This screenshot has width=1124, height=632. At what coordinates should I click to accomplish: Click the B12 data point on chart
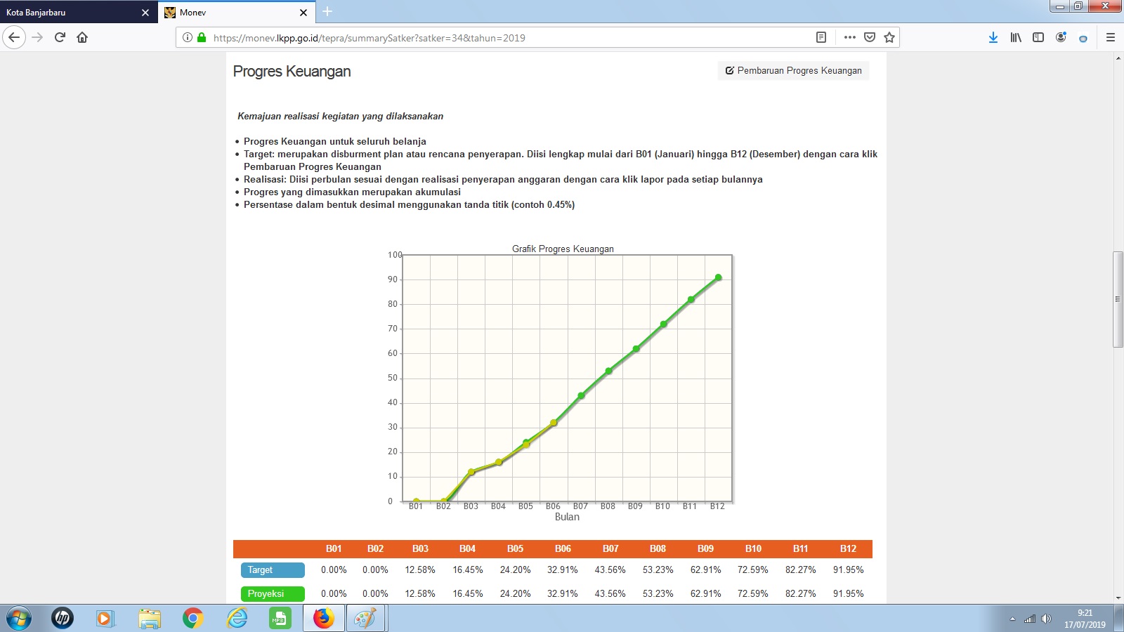click(718, 277)
